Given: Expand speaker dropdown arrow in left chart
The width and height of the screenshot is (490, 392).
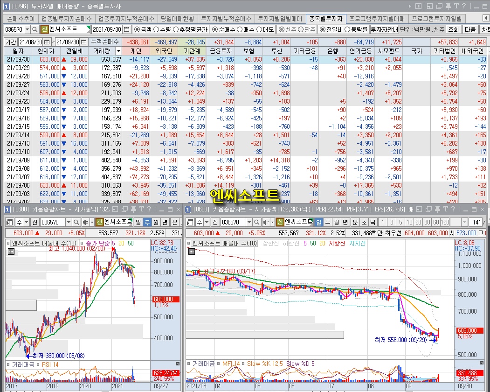Looking at the screenshot, I should tap(92, 222).
